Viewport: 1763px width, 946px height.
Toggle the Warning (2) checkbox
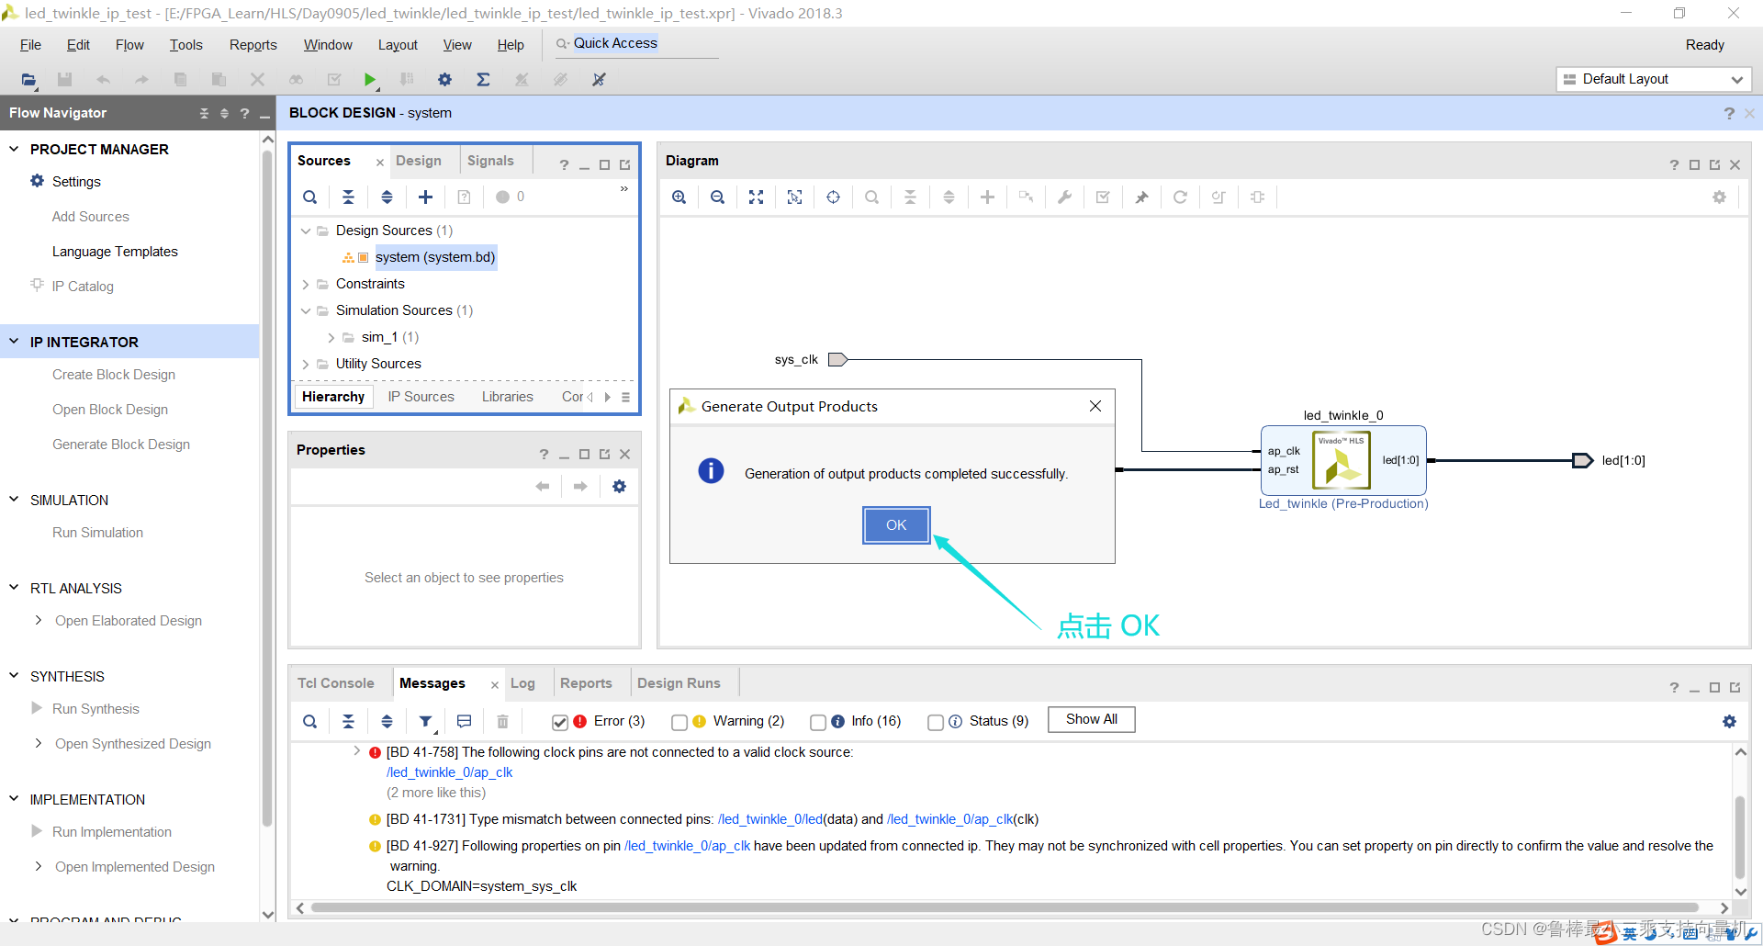point(679,723)
